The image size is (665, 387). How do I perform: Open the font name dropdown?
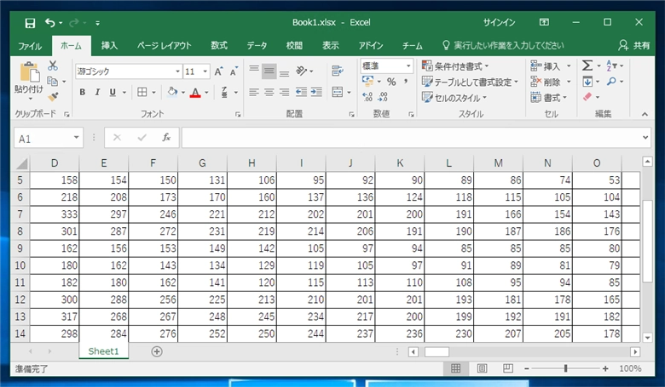coord(177,71)
